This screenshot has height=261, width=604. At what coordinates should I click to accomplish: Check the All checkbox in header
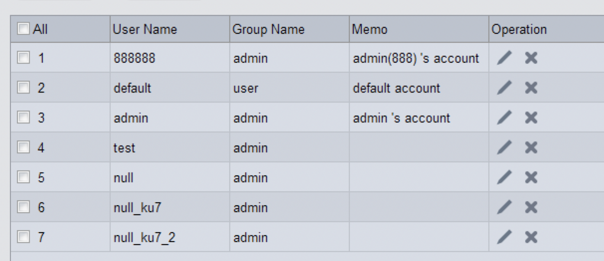(23, 29)
